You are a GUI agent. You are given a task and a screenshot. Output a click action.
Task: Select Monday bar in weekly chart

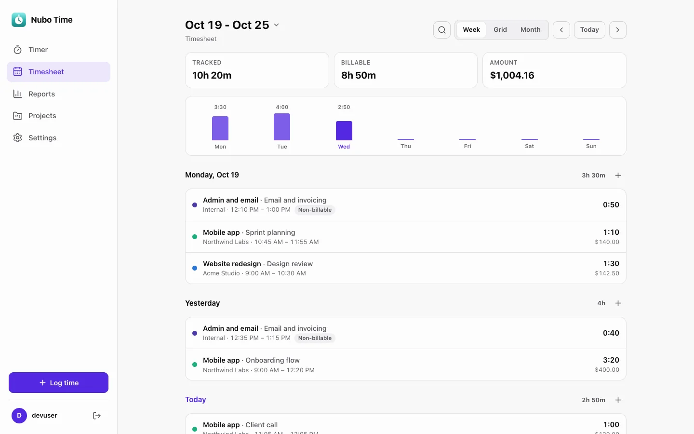(220, 128)
